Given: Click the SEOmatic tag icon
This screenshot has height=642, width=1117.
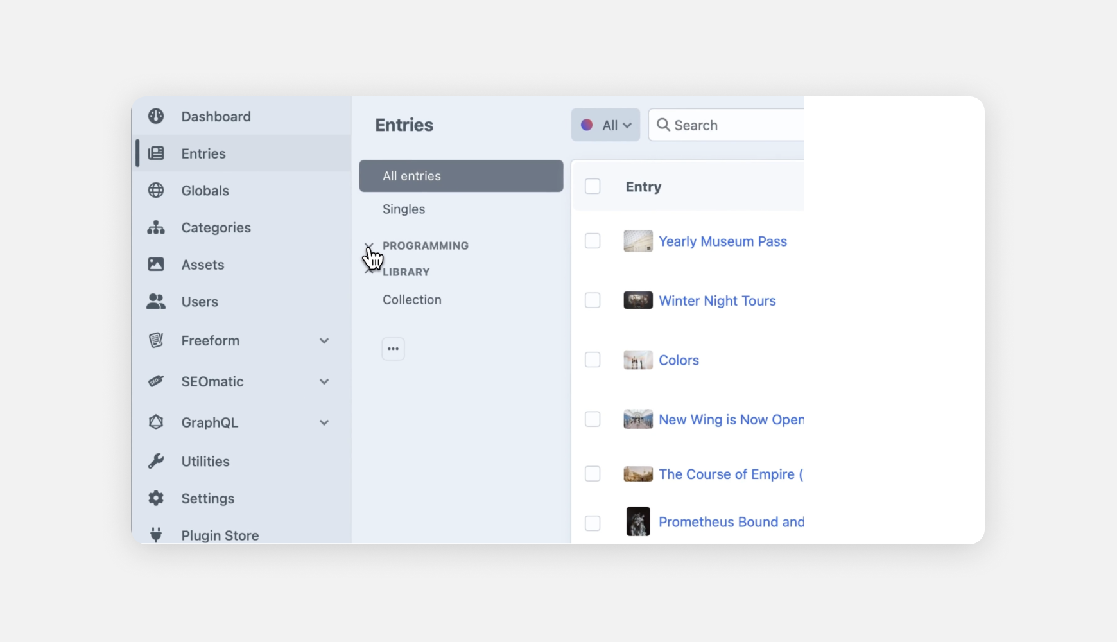Looking at the screenshot, I should tap(156, 381).
